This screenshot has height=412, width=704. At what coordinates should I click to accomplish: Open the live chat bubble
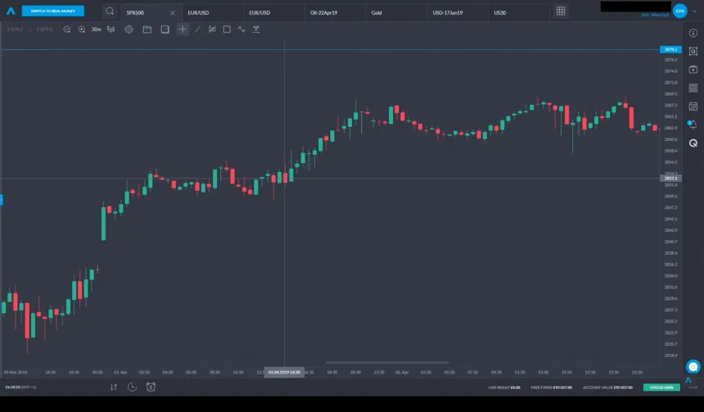(693, 367)
